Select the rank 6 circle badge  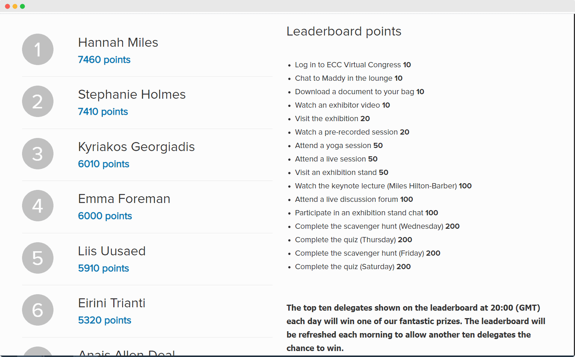[x=37, y=310]
